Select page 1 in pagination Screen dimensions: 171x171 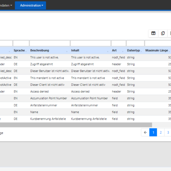pyautogui.click(x=153, y=132)
